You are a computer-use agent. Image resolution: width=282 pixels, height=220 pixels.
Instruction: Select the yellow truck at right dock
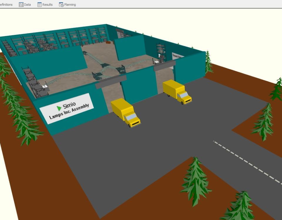tap(177, 92)
